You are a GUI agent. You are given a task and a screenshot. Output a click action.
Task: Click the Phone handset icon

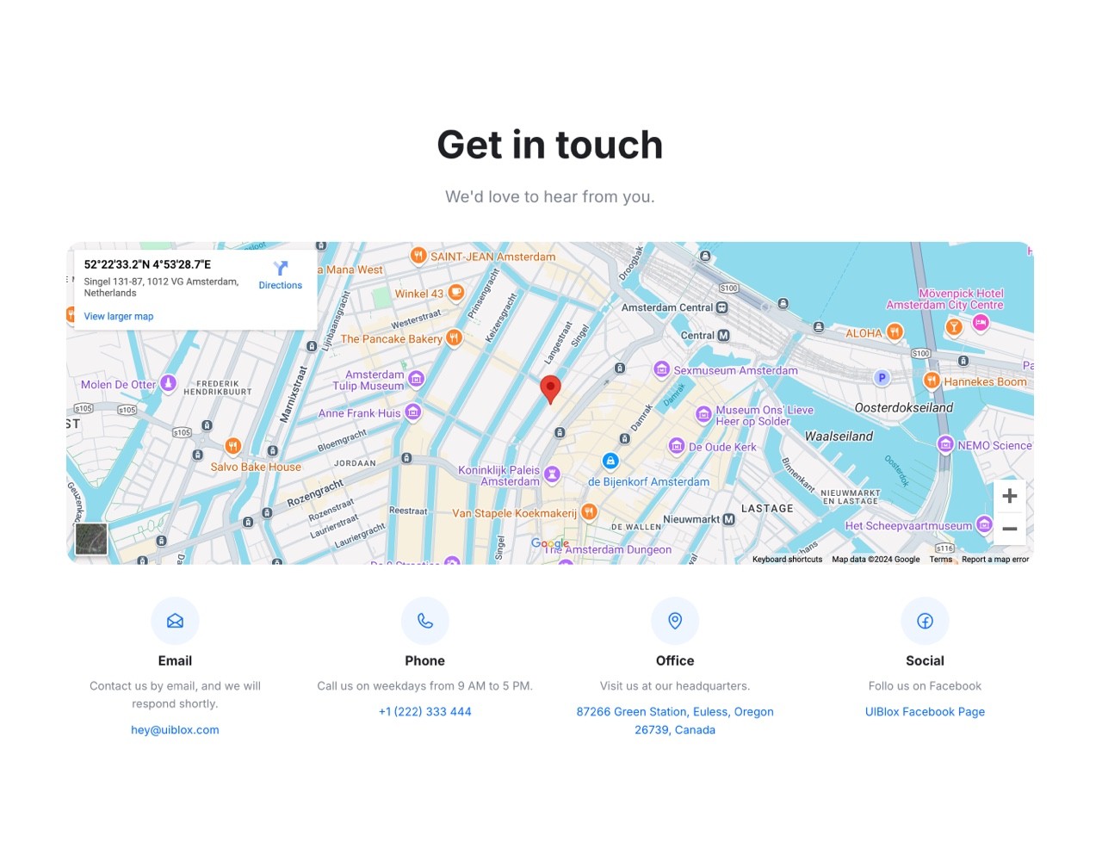(x=425, y=621)
